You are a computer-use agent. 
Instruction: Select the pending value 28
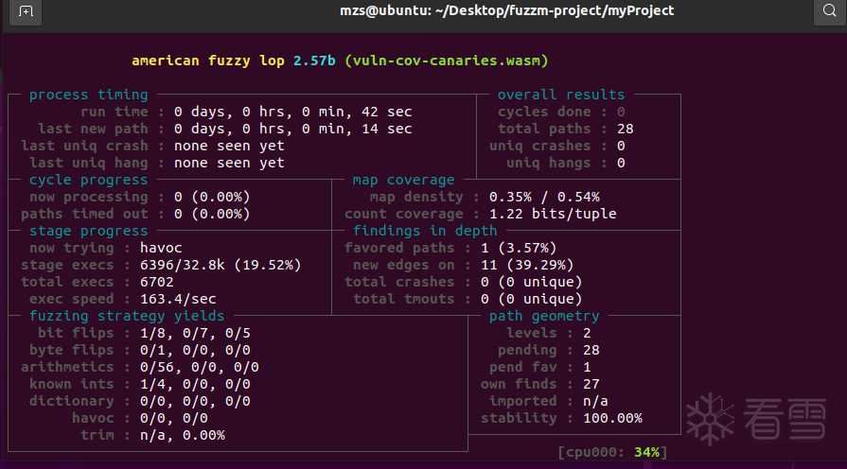591,350
